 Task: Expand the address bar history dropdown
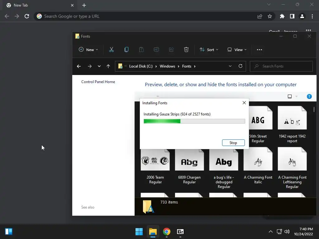(x=230, y=66)
